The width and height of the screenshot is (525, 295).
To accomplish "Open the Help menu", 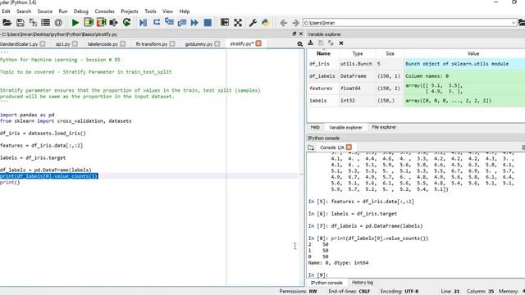I will (x=184, y=11).
